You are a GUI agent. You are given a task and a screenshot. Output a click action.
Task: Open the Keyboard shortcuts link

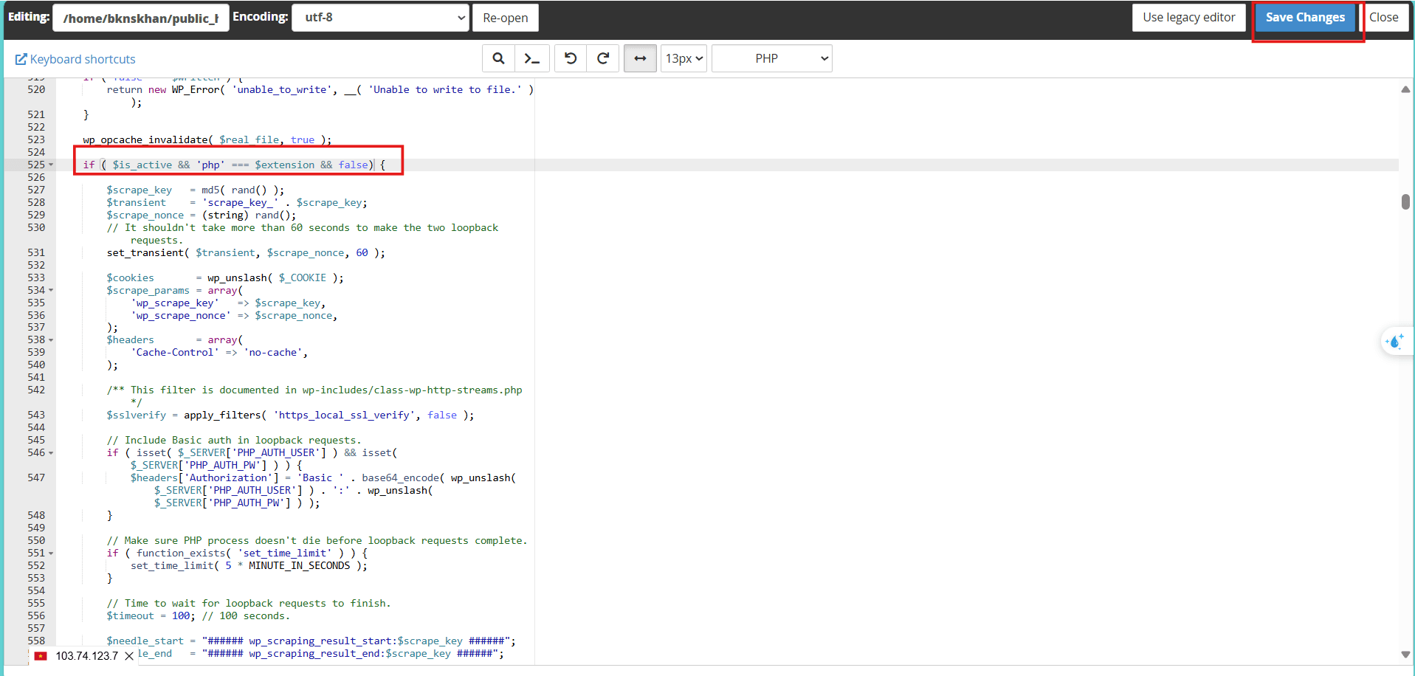pyautogui.click(x=81, y=58)
